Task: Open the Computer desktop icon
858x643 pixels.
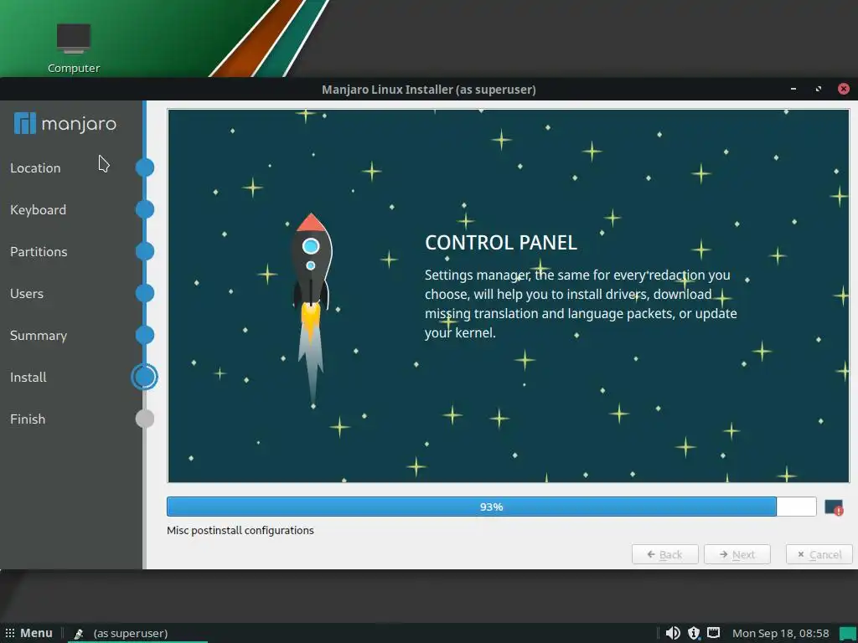Action: coord(74,48)
